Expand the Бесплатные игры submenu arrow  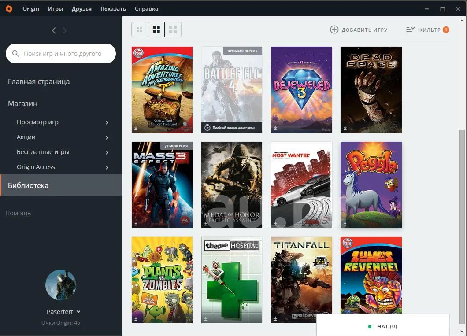click(x=107, y=152)
